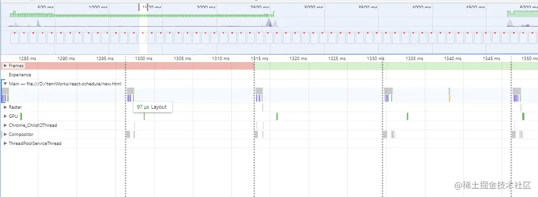The height and width of the screenshot is (197, 538).
Task: Collapse the Main thread track arrow
Action: (x=5, y=83)
